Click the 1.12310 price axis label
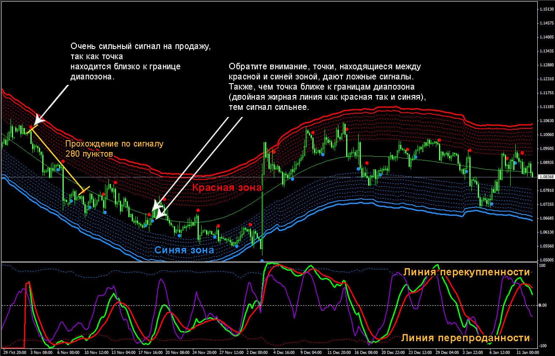Viewport: 555px width, 356px height. 546,79
